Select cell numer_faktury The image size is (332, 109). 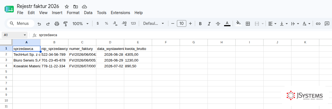pos(82,49)
